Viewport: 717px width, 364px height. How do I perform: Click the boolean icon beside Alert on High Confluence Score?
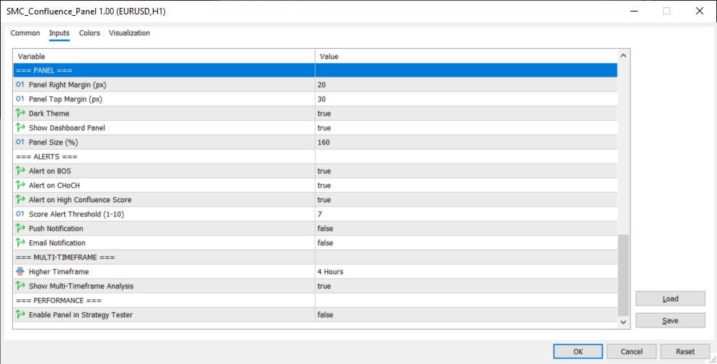20,199
